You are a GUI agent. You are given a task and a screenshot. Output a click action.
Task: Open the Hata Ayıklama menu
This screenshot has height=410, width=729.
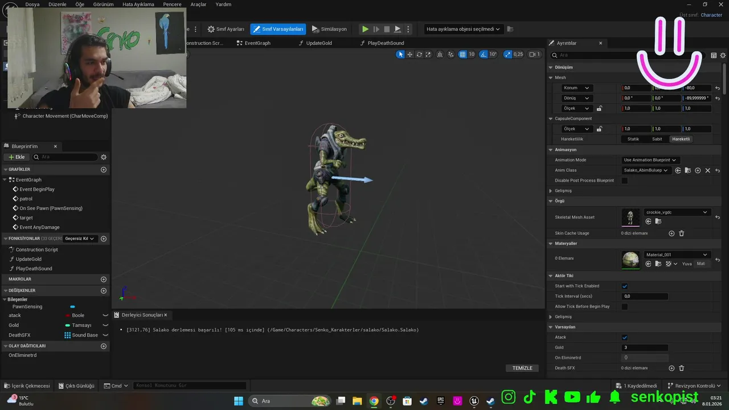point(138,4)
